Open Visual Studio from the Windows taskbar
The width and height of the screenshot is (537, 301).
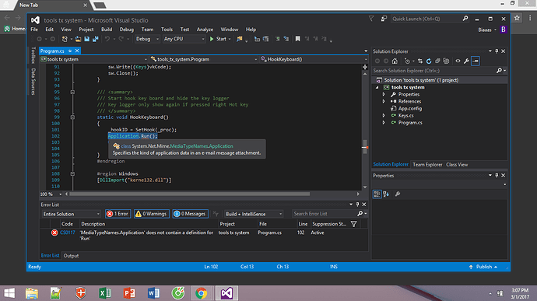(226, 293)
